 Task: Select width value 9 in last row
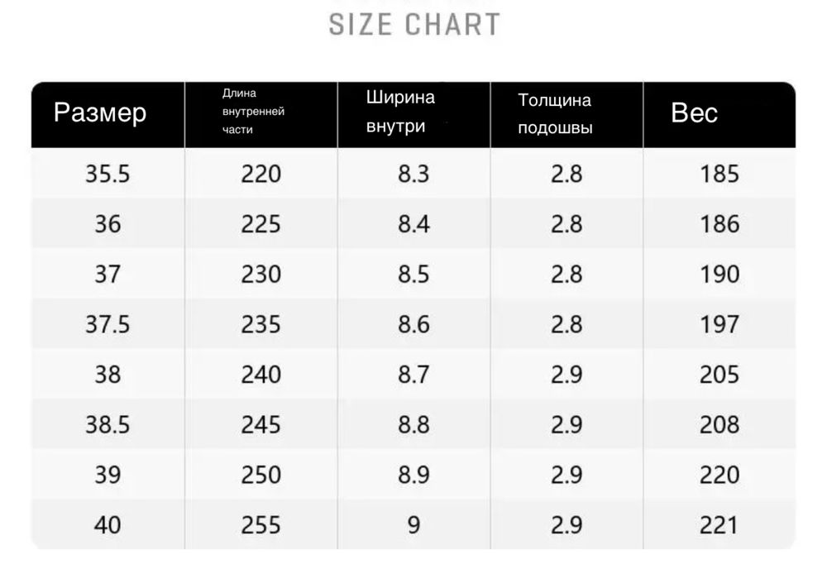[x=414, y=524]
